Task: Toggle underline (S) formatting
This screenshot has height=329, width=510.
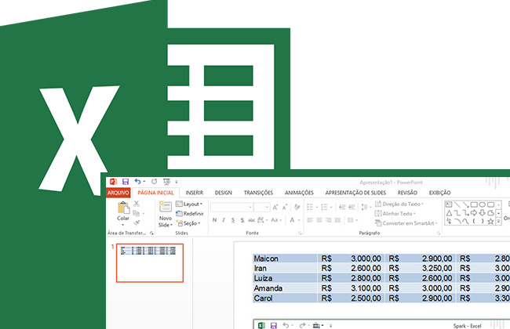Action: [x=233, y=220]
